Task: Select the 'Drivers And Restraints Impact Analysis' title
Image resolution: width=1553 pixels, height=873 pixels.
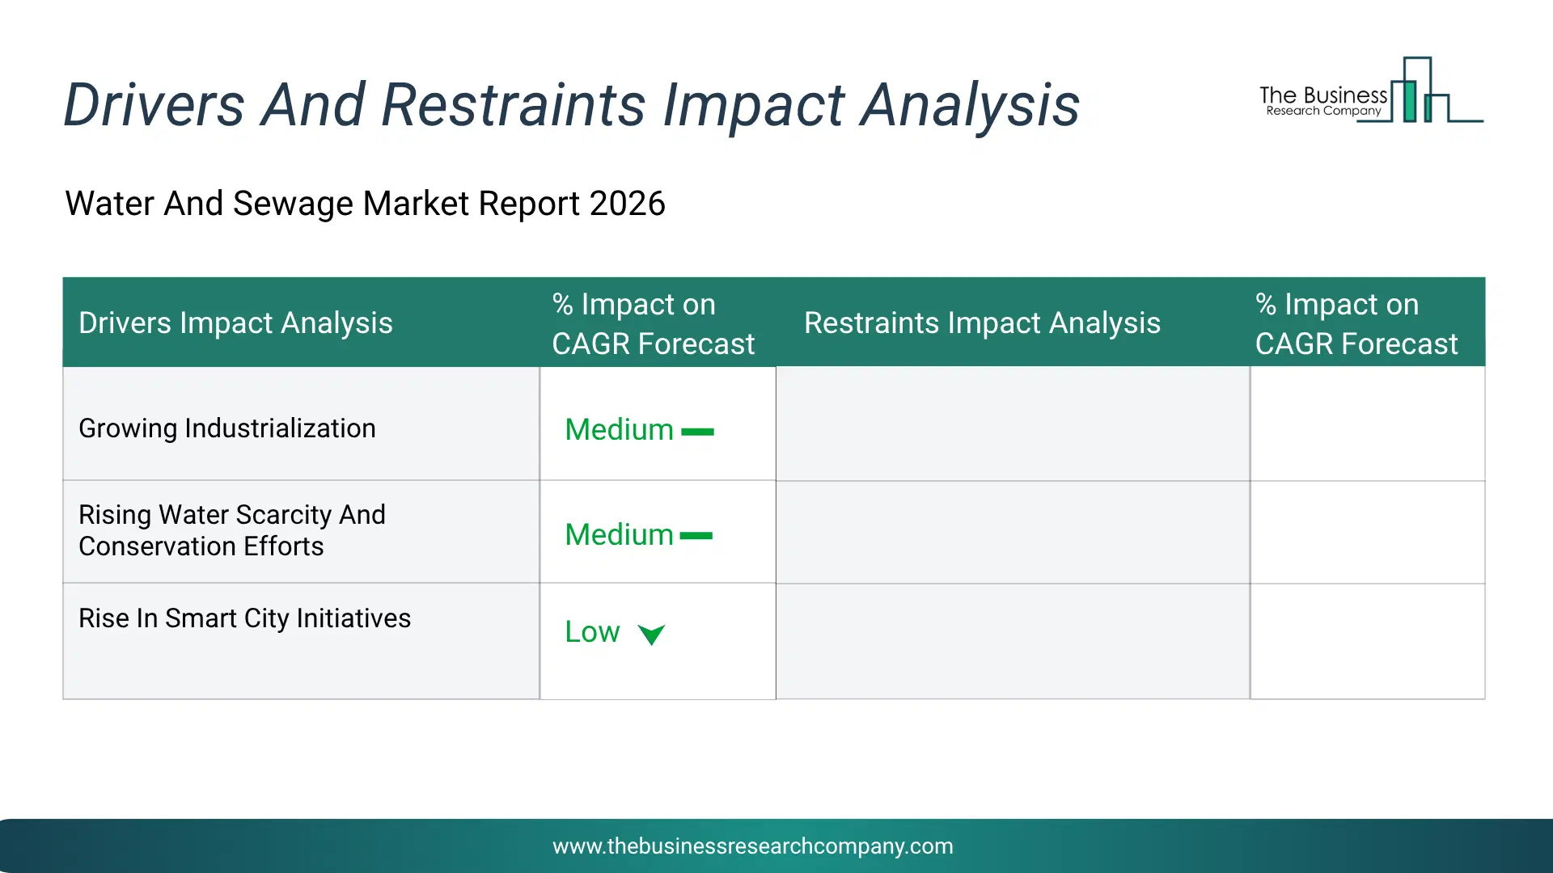Action: click(571, 105)
